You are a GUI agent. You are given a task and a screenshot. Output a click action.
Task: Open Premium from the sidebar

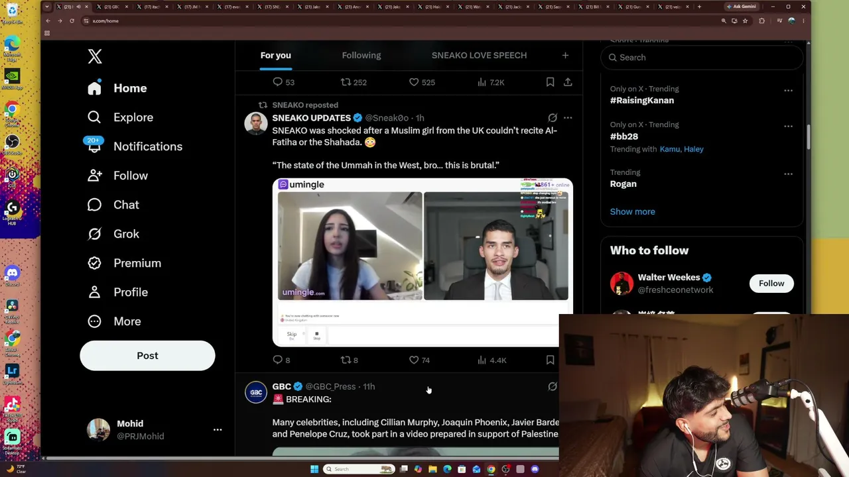[124, 263]
